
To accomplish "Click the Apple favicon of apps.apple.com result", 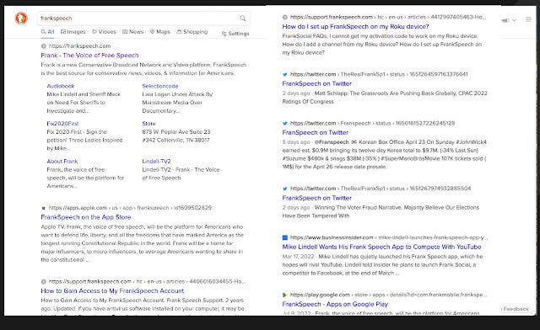I will coord(43,208).
